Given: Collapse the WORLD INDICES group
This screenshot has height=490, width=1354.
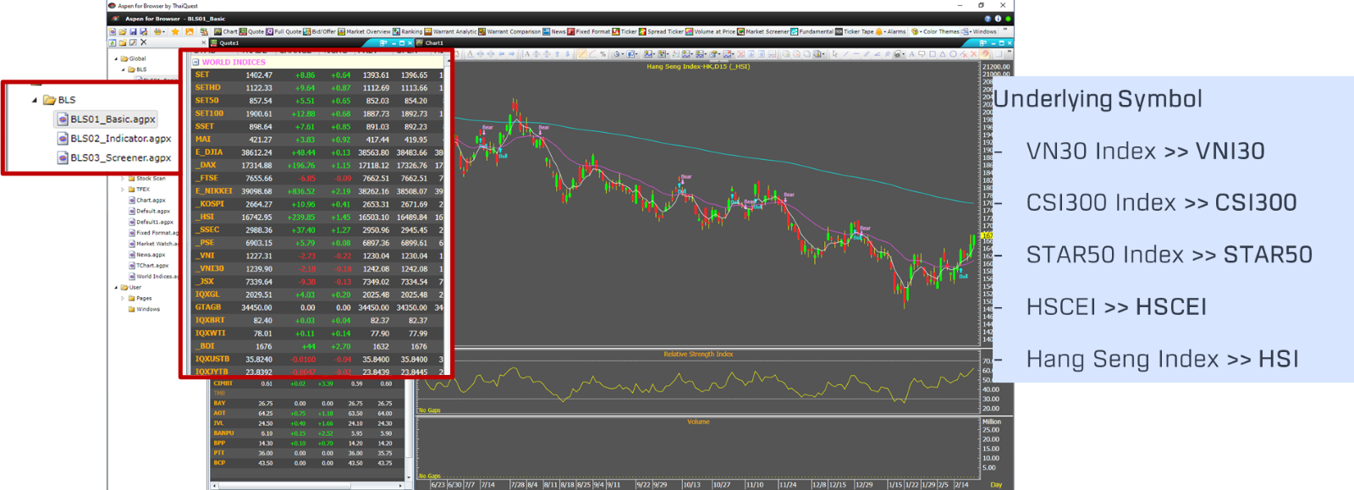Looking at the screenshot, I should [x=196, y=63].
